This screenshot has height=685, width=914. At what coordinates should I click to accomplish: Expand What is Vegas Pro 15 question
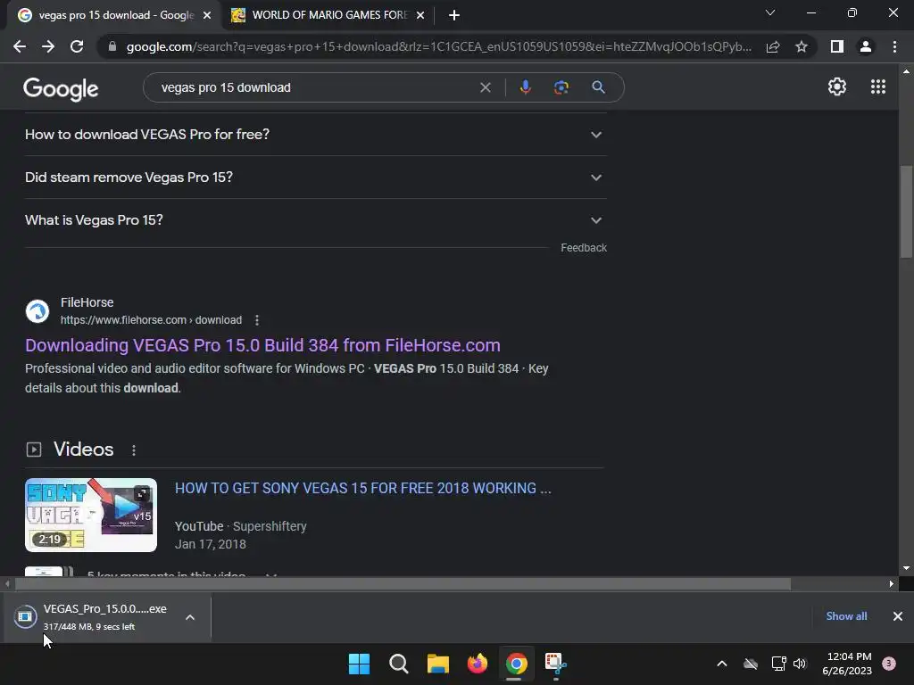316,220
